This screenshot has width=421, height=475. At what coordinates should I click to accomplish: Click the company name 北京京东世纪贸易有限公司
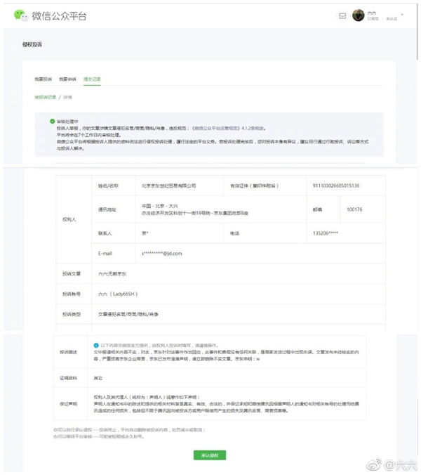click(169, 186)
